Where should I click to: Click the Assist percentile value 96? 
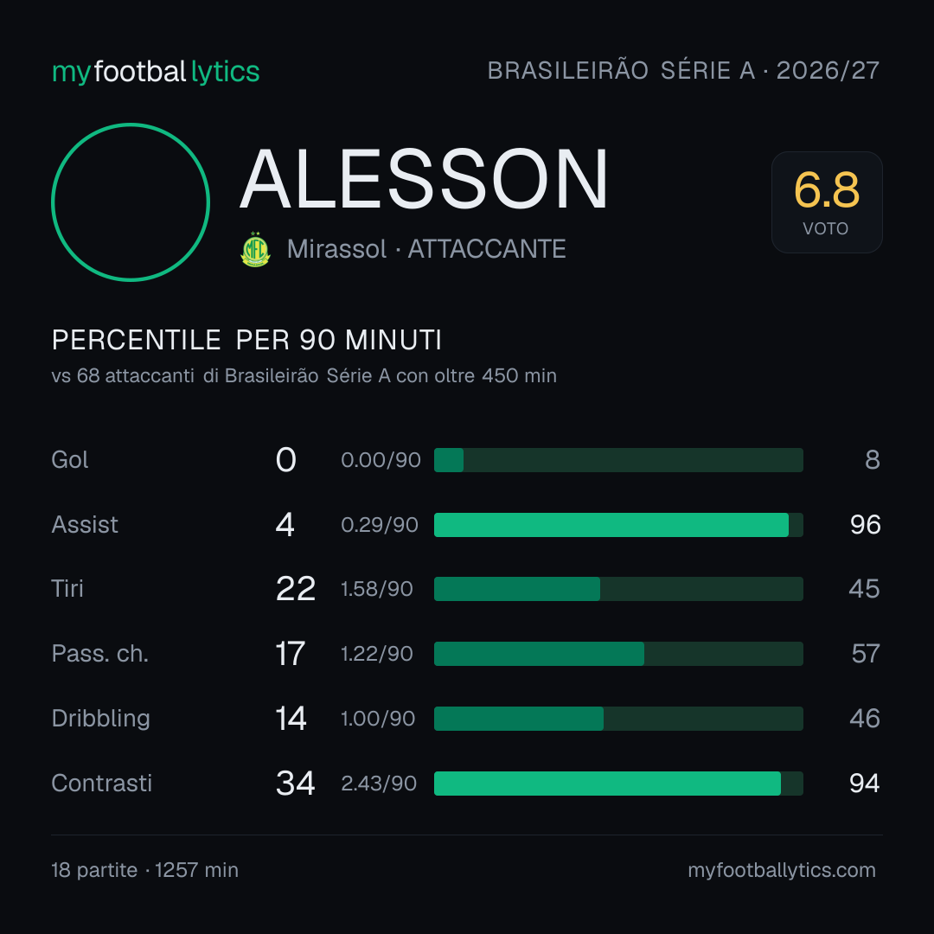[x=865, y=525]
